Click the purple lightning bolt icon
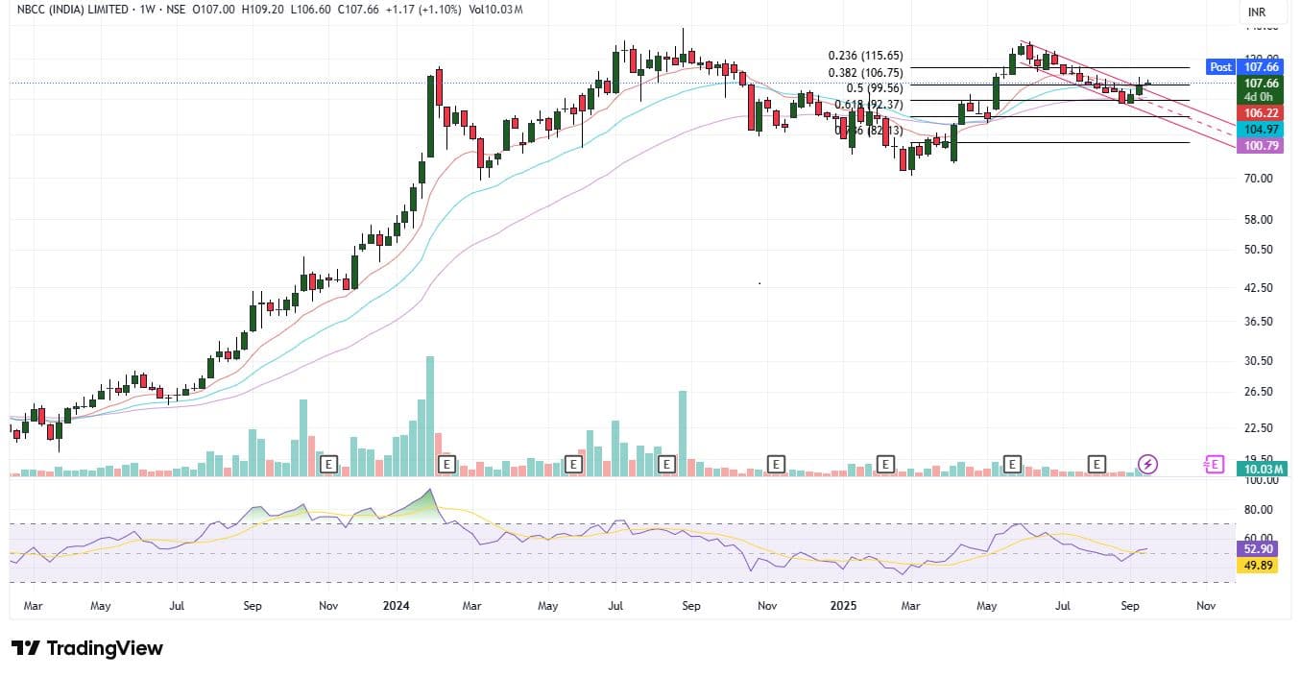 coord(1148,465)
